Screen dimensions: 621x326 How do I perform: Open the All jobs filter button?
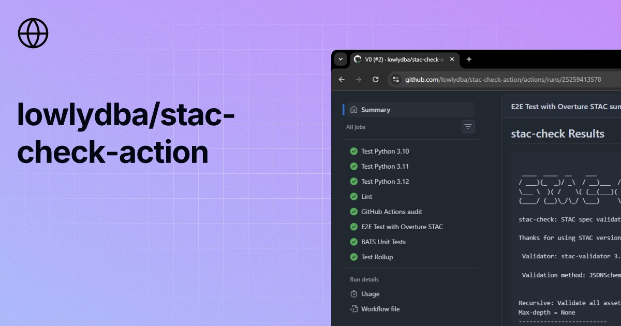[x=468, y=127]
